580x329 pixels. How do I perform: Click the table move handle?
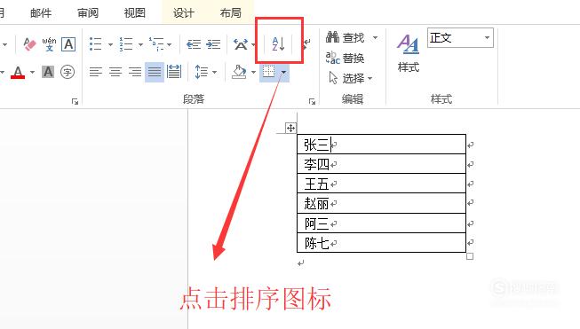[290, 128]
